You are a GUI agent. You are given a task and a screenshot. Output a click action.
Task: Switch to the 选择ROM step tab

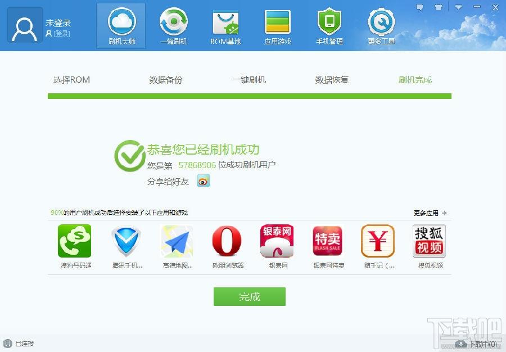pyautogui.click(x=71, y=80)
